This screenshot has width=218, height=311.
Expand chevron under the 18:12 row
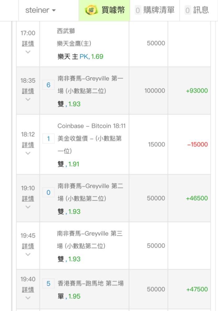pos(28,153)
